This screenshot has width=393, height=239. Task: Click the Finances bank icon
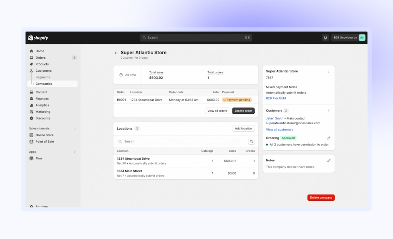coord(31,99)
